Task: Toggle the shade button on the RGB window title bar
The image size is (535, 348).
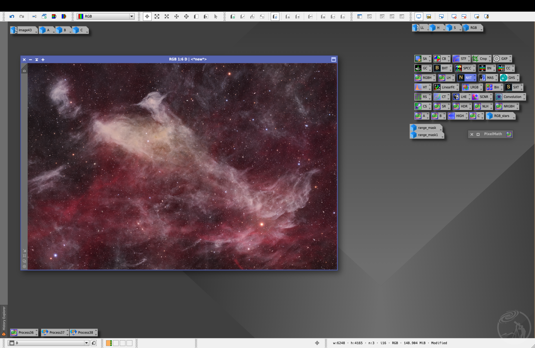Action: click(37, 59)
